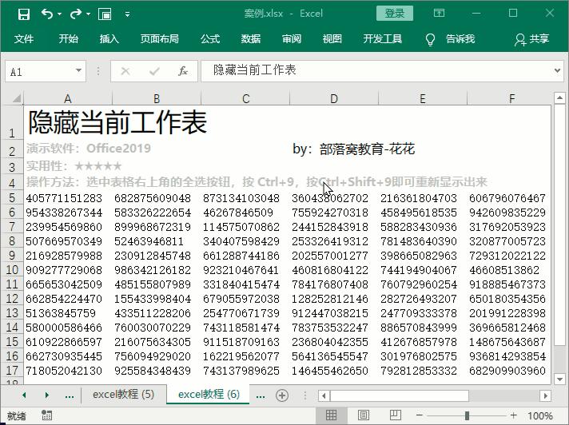The height and width of the screenshot is (425, 569).
Task: Open the Ribbon Display Options icon
Action: pyautogui.click(x=439, y=14)
